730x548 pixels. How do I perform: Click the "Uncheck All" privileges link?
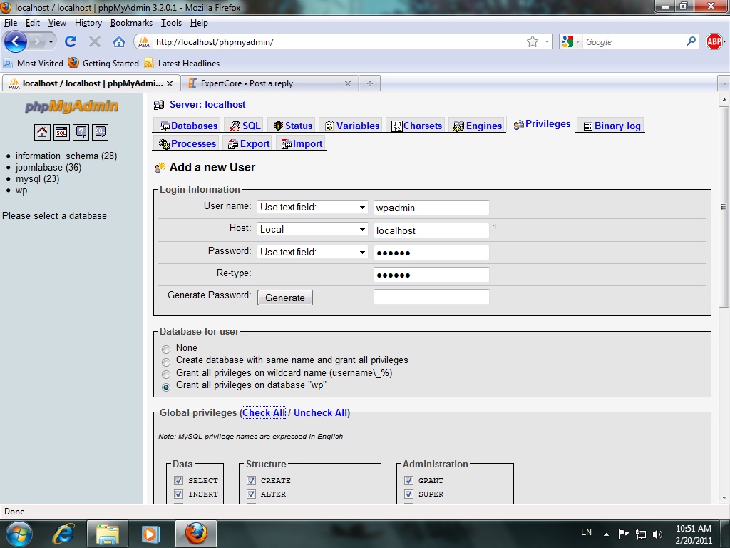coord(321,412)
